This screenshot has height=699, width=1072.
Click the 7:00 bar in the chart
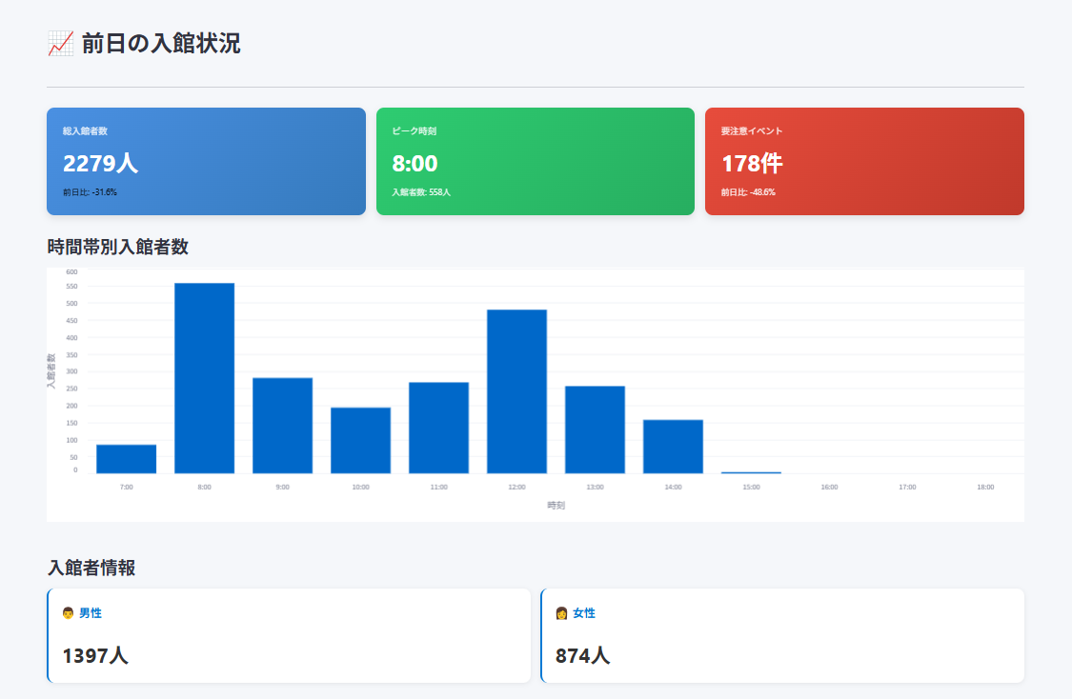126,459
